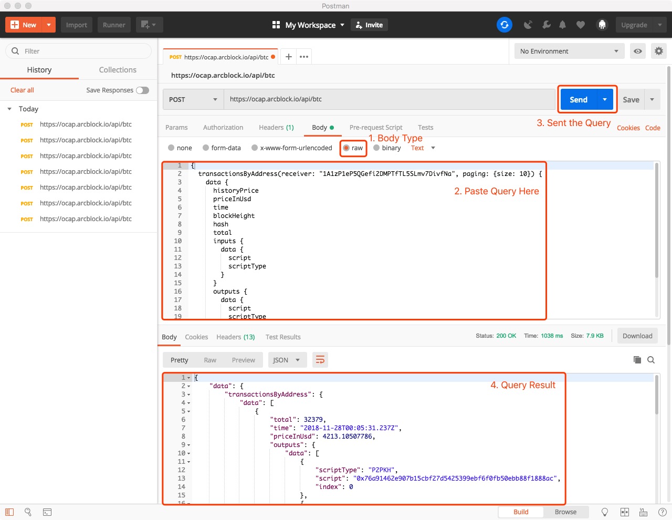Add a new request tab with plus
The width and height of the screenshot is (672, 520).
point(288,57)
